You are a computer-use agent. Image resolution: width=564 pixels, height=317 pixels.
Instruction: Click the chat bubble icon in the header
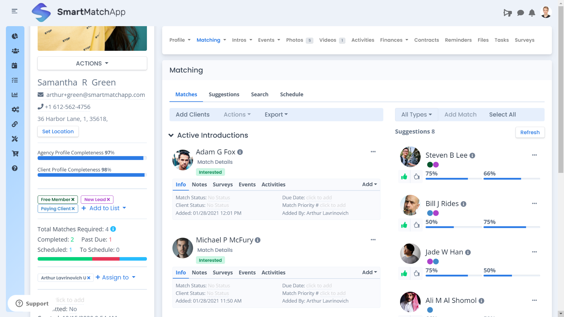[520, 13]
